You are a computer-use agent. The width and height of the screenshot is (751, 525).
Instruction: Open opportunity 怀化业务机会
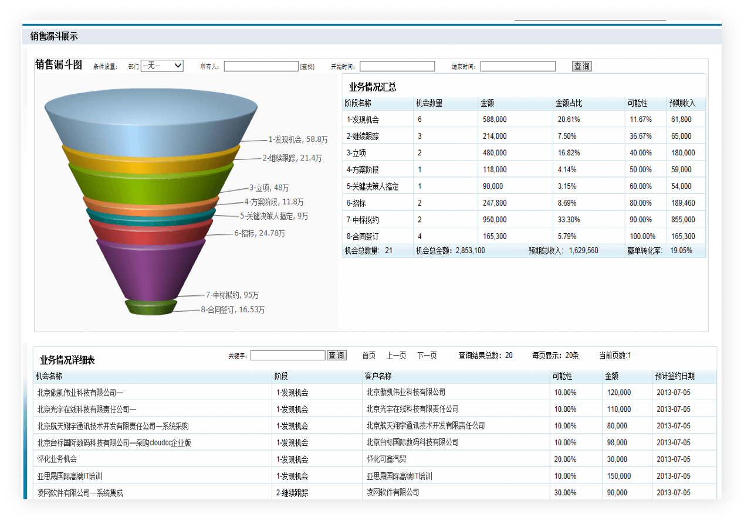pyautogui.click(x=57, y=459)
